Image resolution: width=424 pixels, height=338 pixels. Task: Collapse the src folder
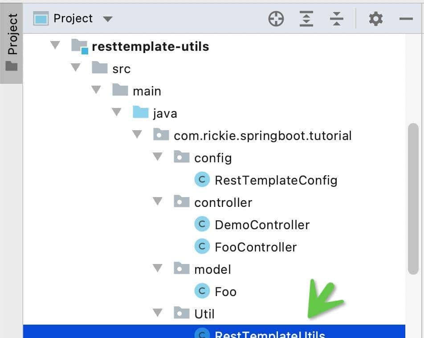(75, 68)
